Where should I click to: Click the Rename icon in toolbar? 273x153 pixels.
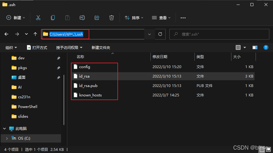82,18
